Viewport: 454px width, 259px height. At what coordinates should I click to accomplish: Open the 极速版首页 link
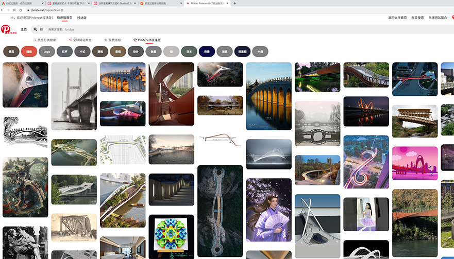[64, 18]
